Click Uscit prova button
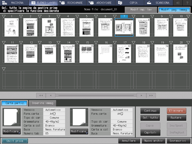The height and width of the screenshot is (144, 192). point(15,141)
